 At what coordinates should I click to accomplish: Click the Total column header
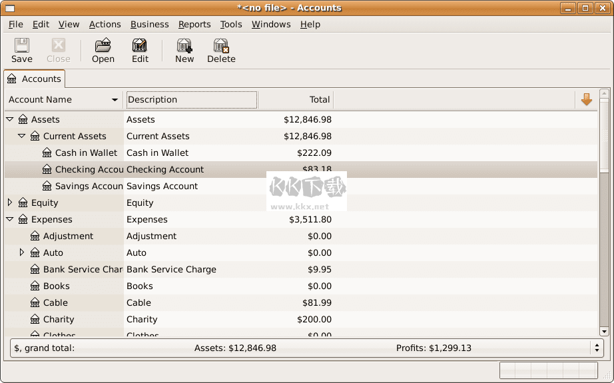coord(296,100)
